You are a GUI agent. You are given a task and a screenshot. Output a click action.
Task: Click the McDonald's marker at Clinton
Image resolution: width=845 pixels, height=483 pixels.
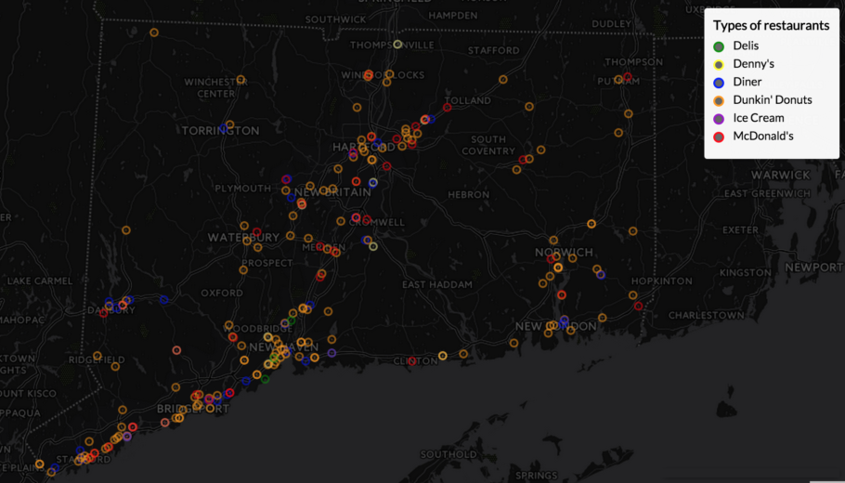click(x=412, y=361)
